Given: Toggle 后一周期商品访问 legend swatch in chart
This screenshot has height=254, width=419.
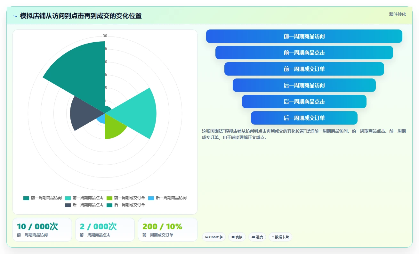Looking at the screenshot, I should (151, 198).
